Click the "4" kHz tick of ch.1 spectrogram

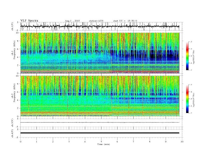(x=18, y=57)
